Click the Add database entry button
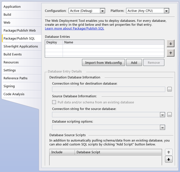Viewport: 180px width, 172px height. click(134, 62)
